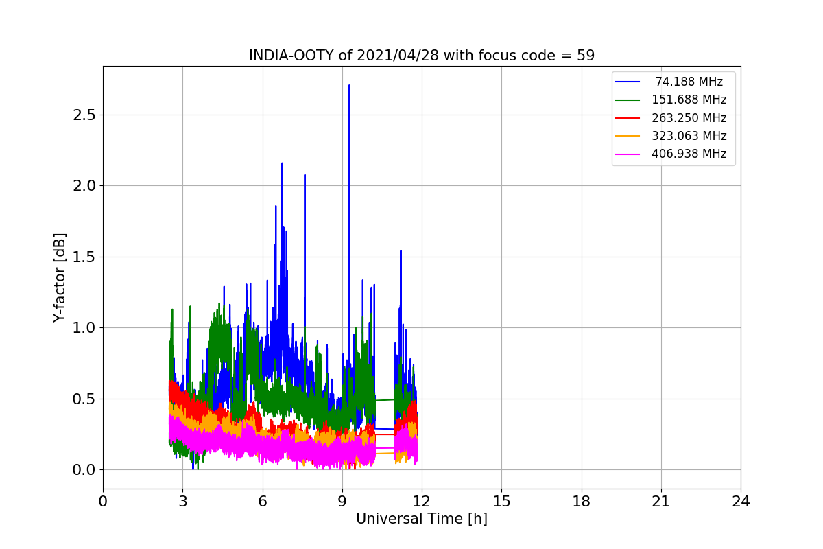
Task: Click the plot title mentioning INDIA-OOTY
Action: pyautogui.click(x=422, y=56)
